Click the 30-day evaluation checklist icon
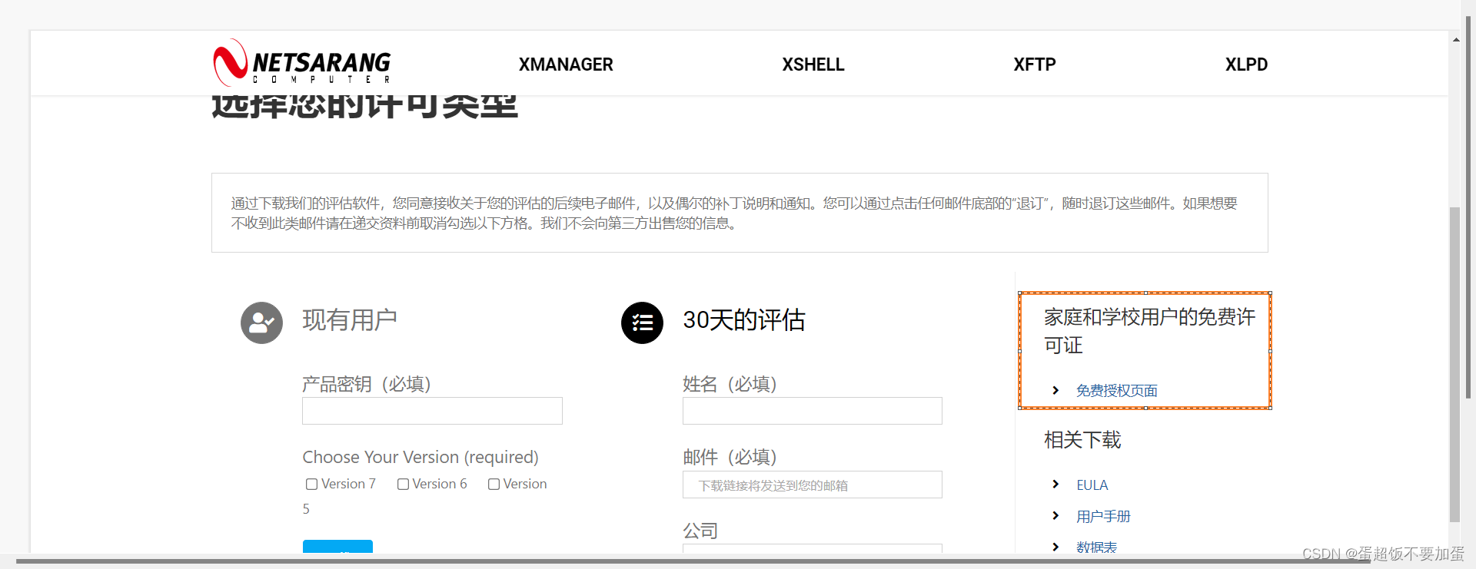This screenshot has width=1476, height=569. [x=642, y=323]
